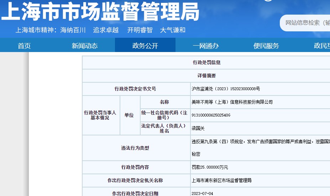Select company name 美味不用等（上海）信息科技股份有限公司

coord(232,102)
